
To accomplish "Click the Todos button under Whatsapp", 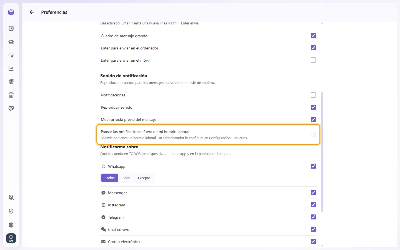I will [x=110, y=178].
